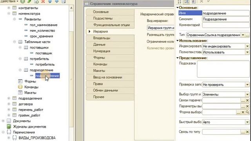Open the Быстрый выбор Авто dropdown
This screenshot has height=141, width=251.
click(247, 122)
